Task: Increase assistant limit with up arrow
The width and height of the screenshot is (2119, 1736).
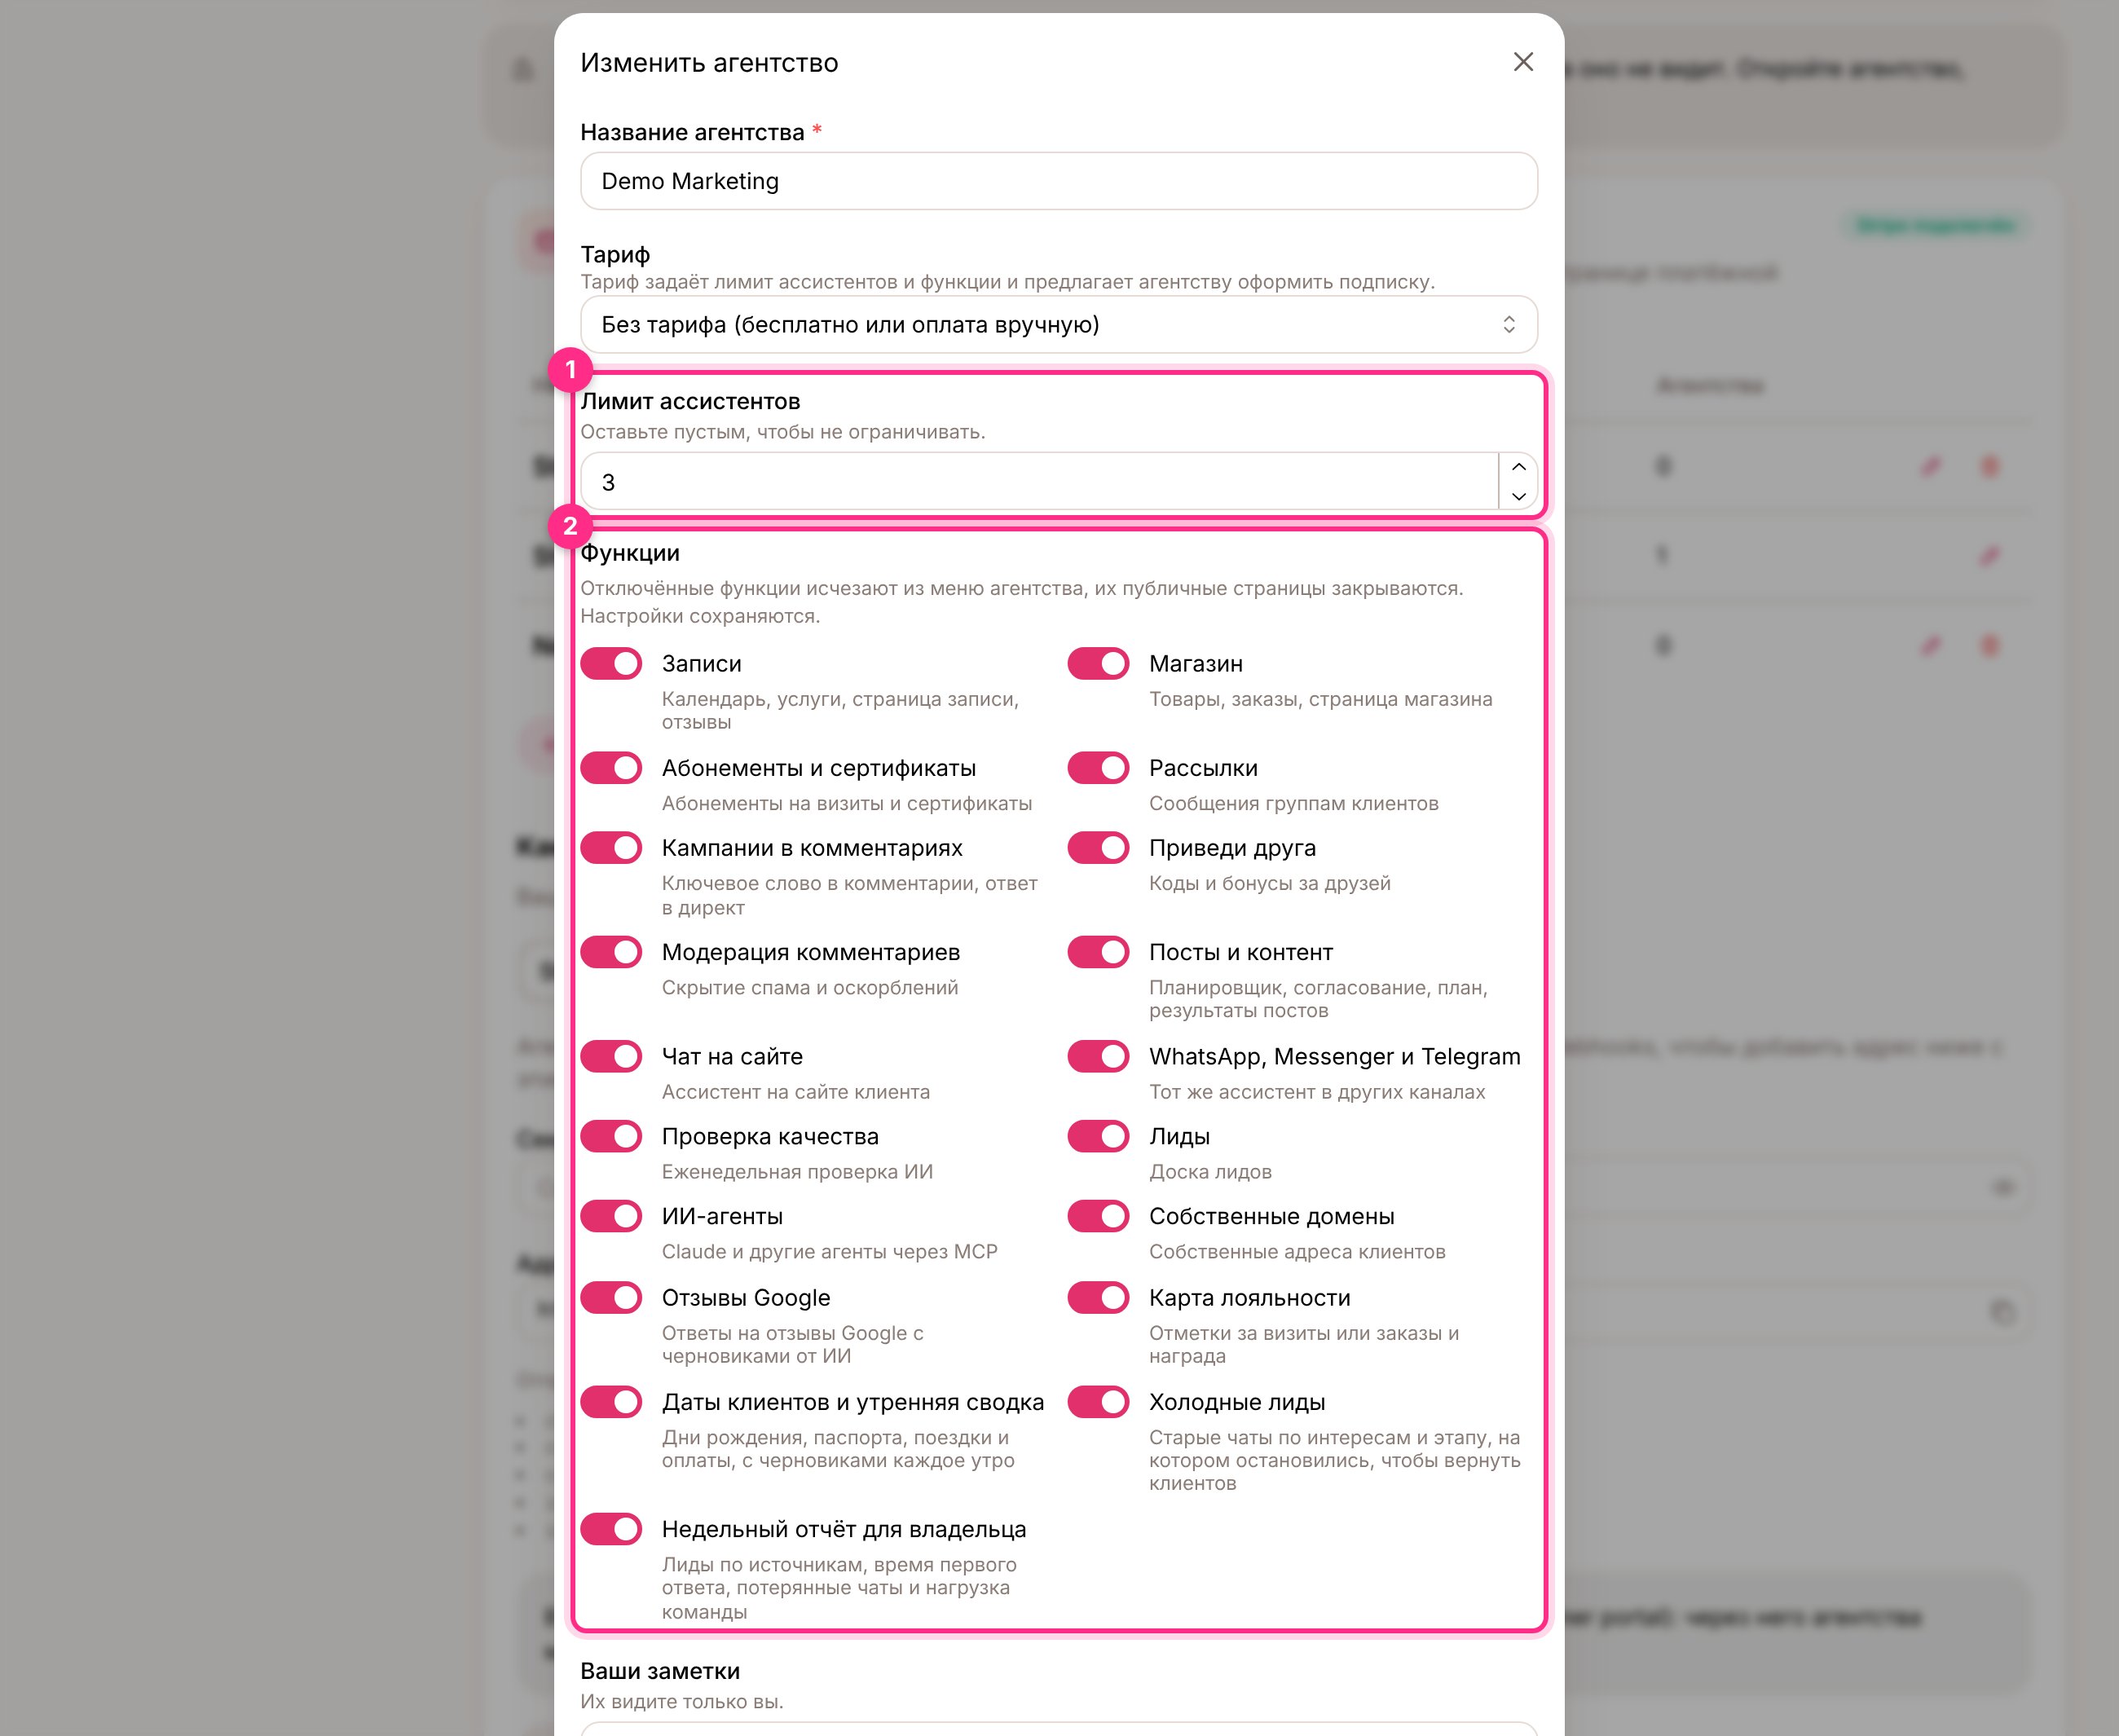Action: pyautogui.click(x=1518, y=467)
